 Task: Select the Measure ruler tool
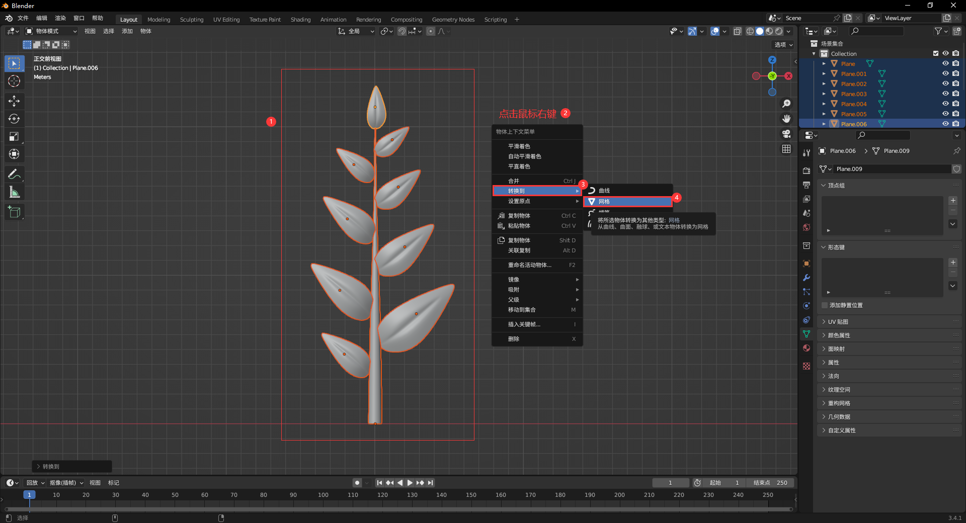coord(14,192)
